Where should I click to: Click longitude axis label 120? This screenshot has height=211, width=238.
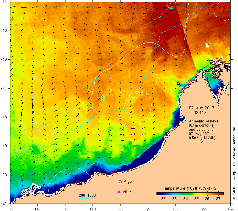[x=120, y=209]
